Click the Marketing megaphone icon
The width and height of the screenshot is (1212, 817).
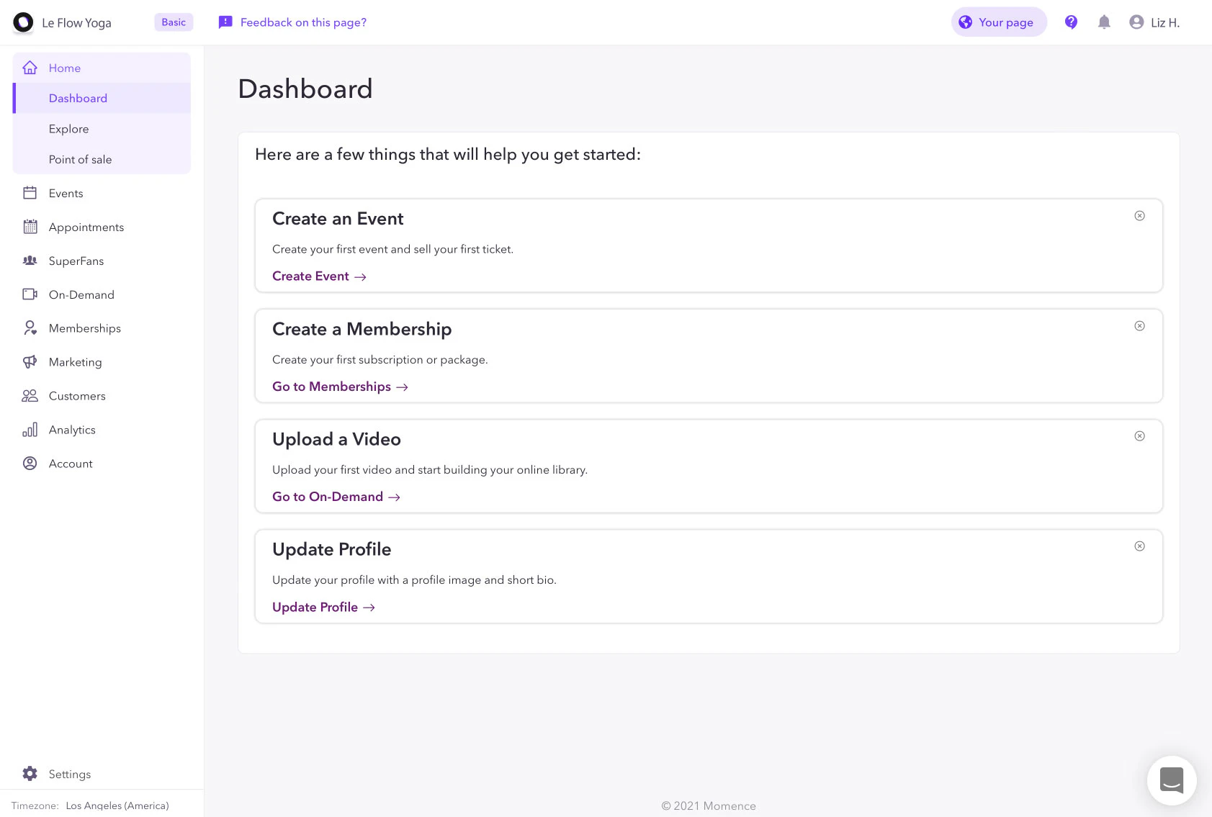30,361
